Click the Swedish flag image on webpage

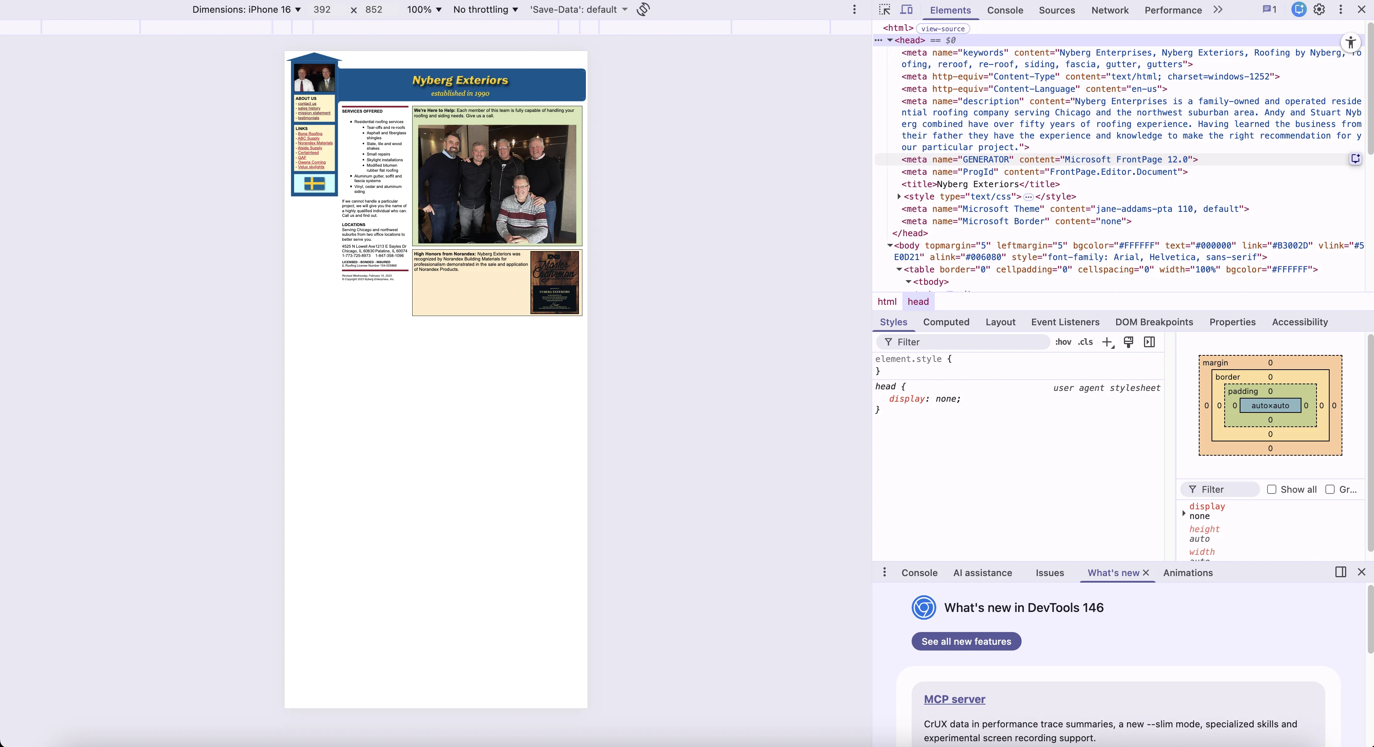tap(314, 183)
